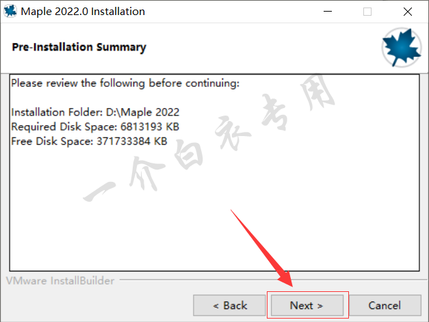Click the Maple leaf icon in title bar
Screen dimensions: 429x322
coord(10,12)
